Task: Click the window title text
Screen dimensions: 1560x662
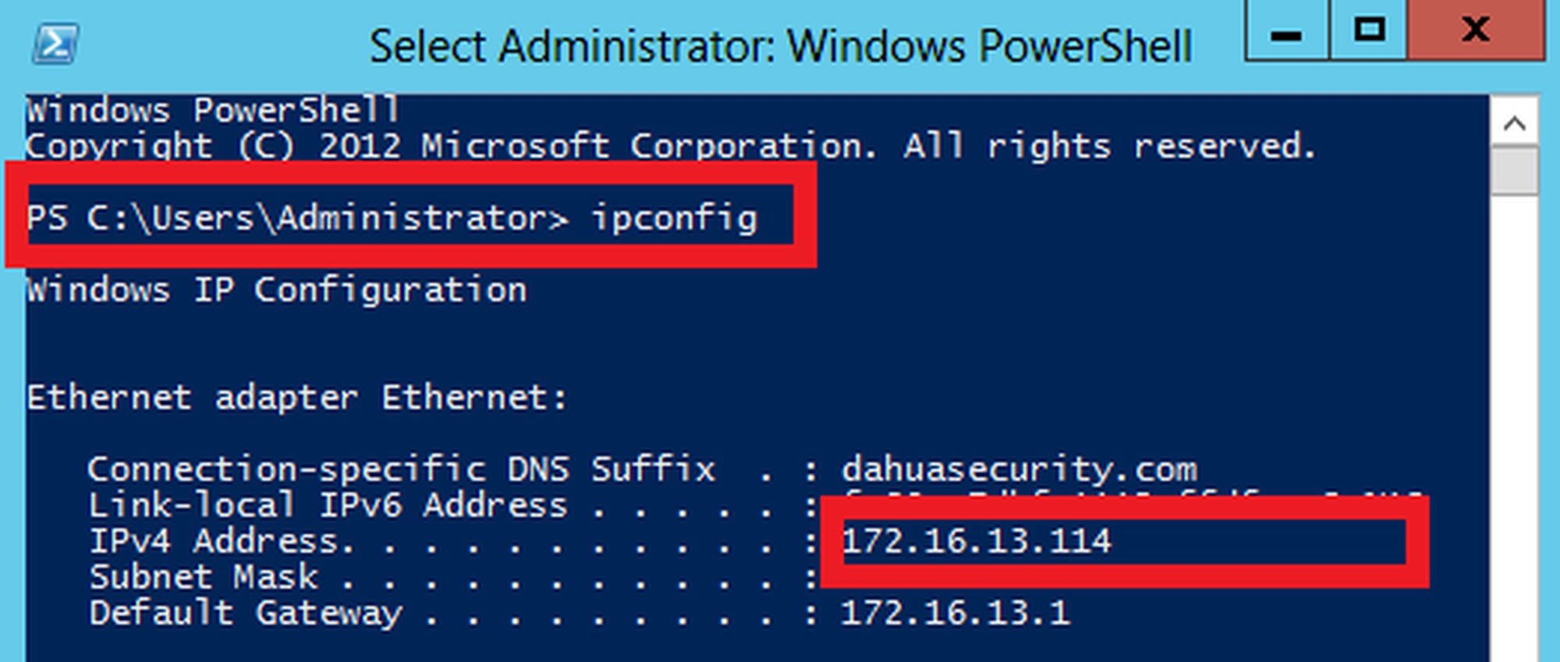Action: pos(780,46)
